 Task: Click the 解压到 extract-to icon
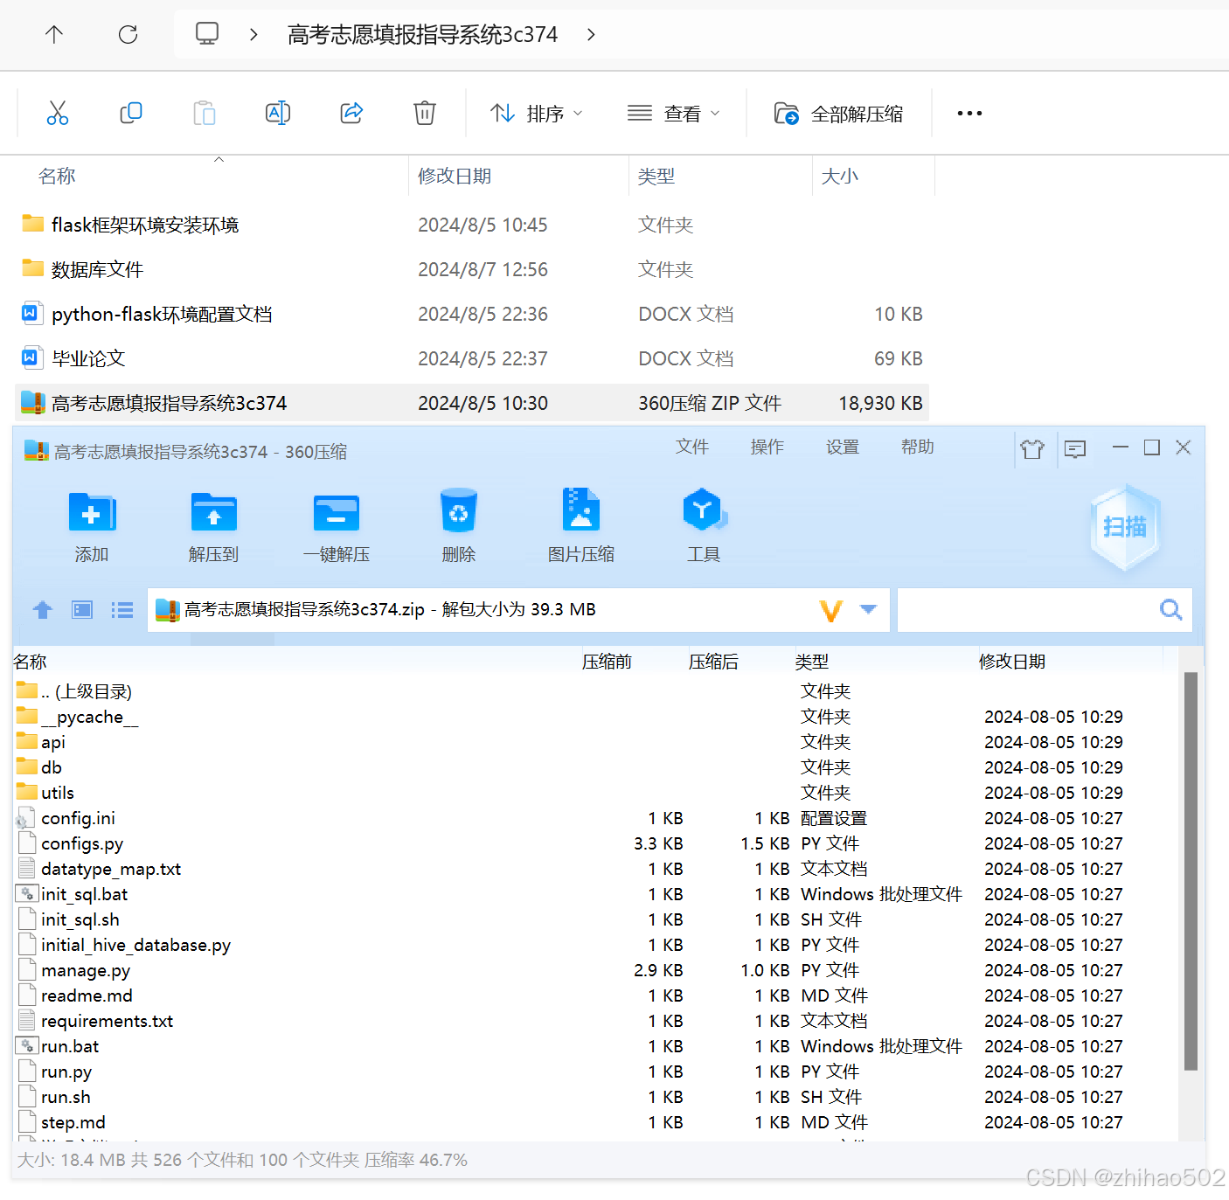coord(214,512)
